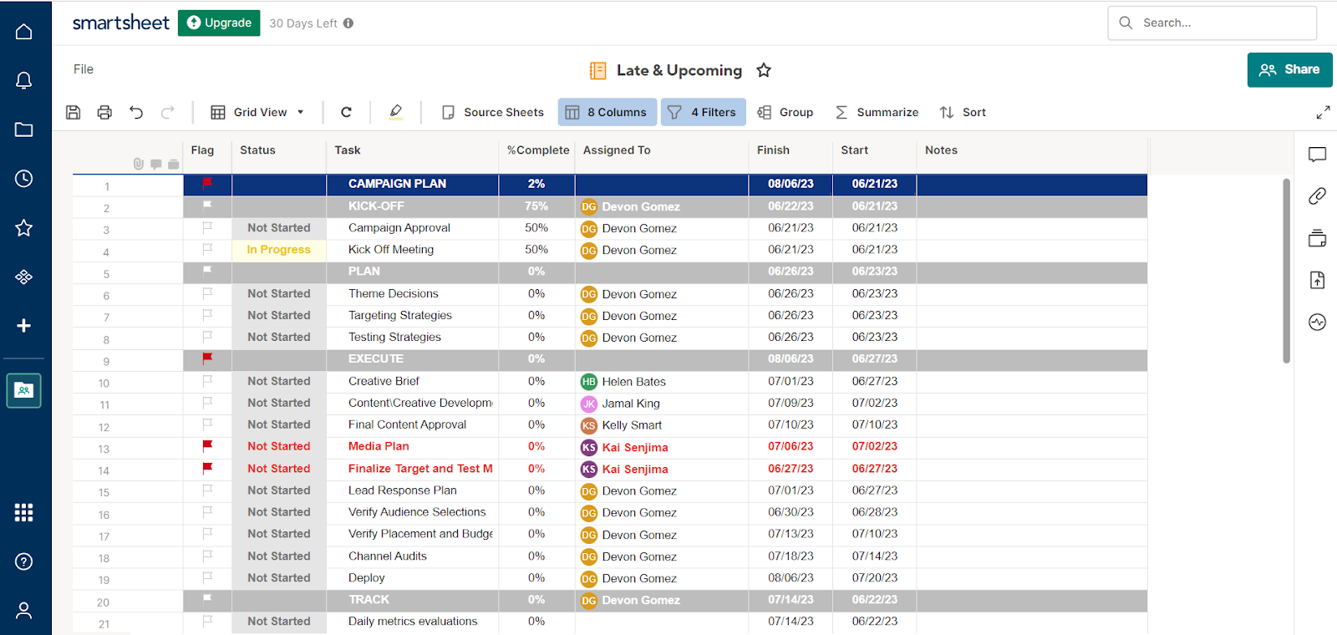Click the Create plus icon in sidebar
This screenshot has width=1337, height=635.
[x=24, y=326]
